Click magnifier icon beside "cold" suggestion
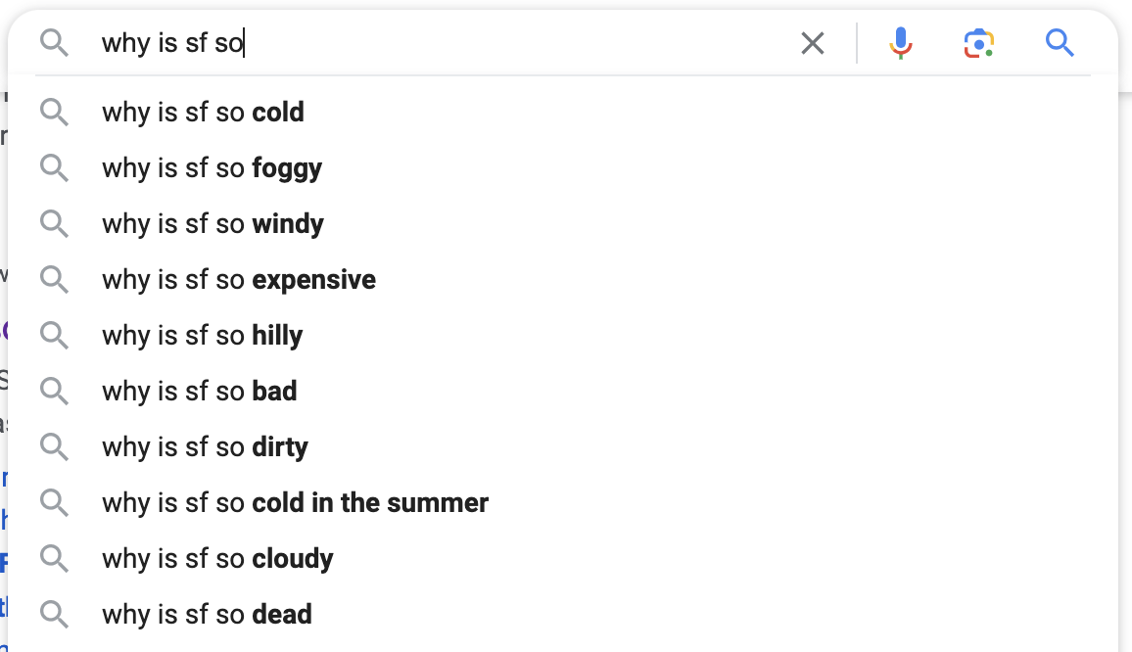 55,113
